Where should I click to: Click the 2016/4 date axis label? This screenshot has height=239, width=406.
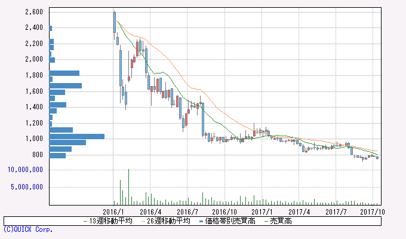pos(150,212)
